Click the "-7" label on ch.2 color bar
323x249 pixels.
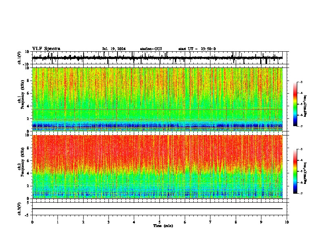pos(301,194)
